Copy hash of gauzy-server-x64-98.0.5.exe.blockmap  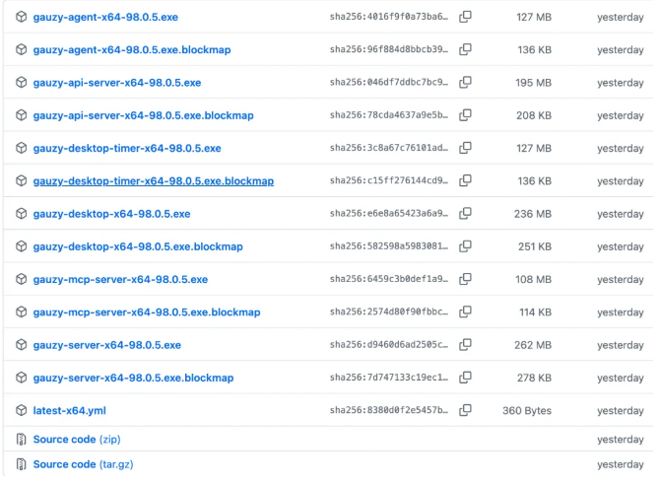[x=465, y=378]
